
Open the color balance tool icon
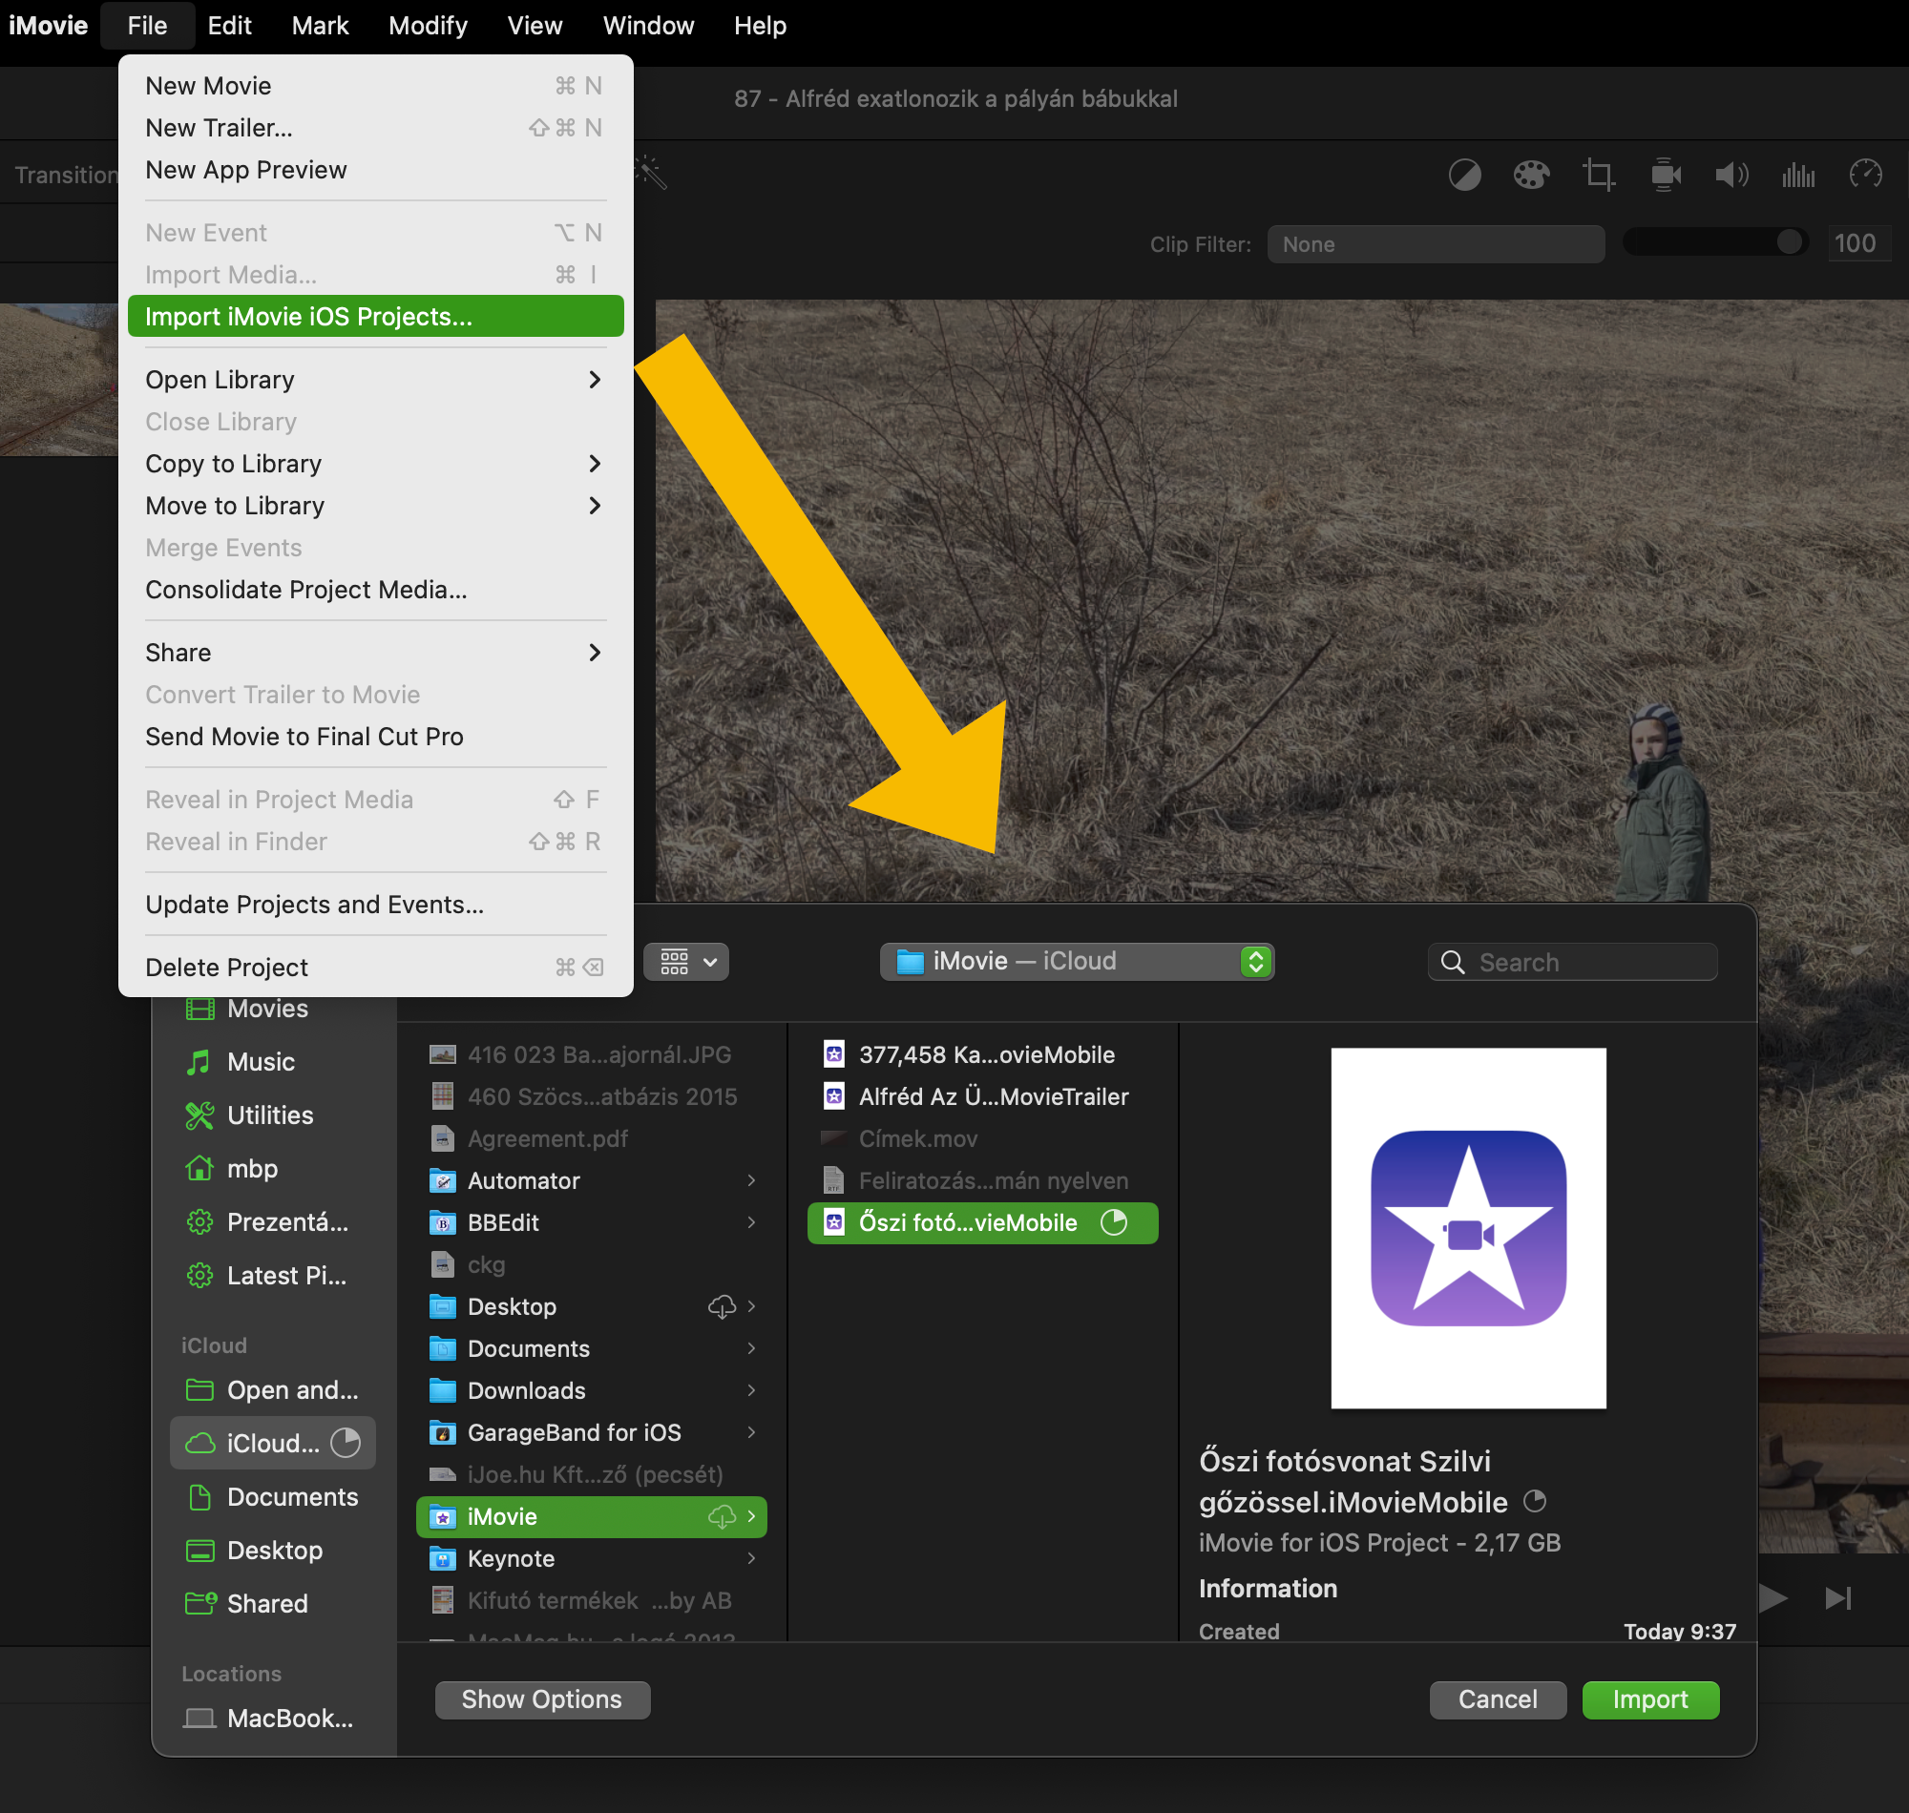coord(1464,175)
